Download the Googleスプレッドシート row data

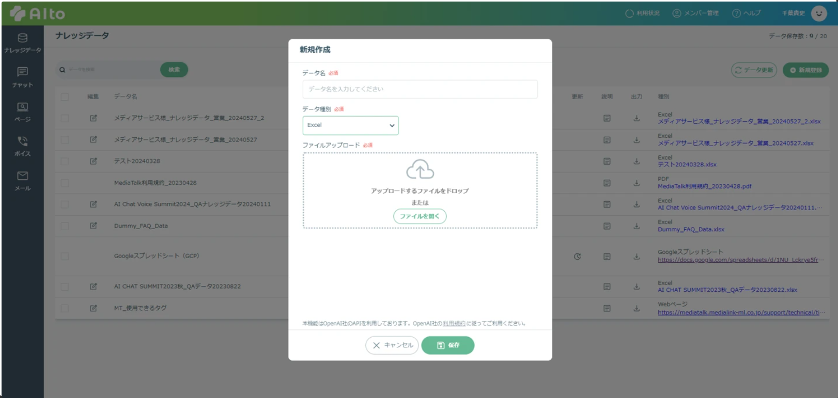[x=637, y=257]
